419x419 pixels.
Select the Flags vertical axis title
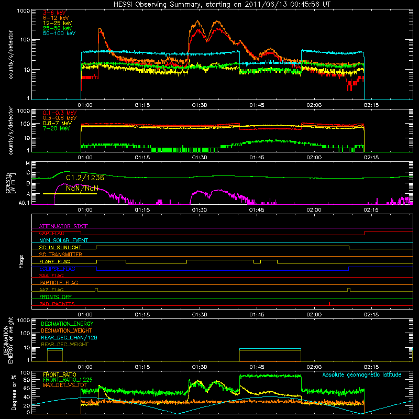(x=21, y=261)
